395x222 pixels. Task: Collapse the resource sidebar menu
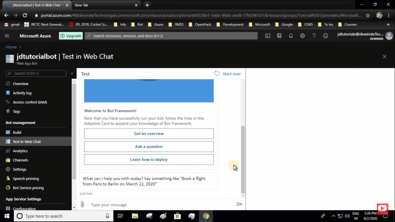(x=72, y=73)
